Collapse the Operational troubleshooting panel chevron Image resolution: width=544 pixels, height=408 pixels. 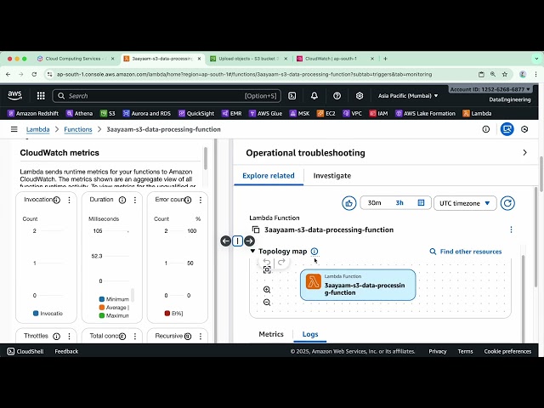click(x=524, y=153)
